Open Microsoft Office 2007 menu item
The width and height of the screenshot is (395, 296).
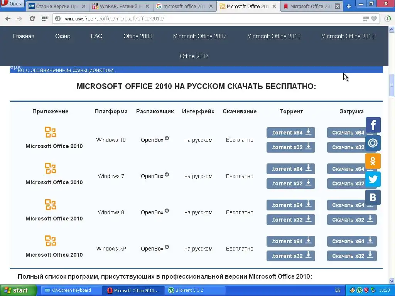point(199,36)
